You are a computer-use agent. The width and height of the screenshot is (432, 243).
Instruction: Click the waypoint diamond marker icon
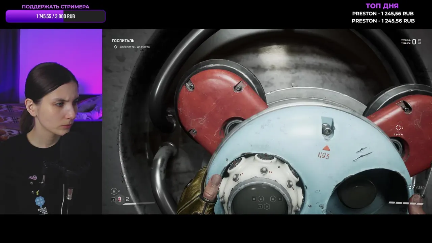point(399,128)
